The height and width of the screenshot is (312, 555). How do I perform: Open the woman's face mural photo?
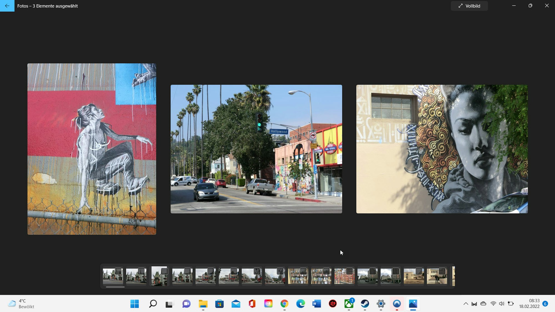click(x=442, y=149)
